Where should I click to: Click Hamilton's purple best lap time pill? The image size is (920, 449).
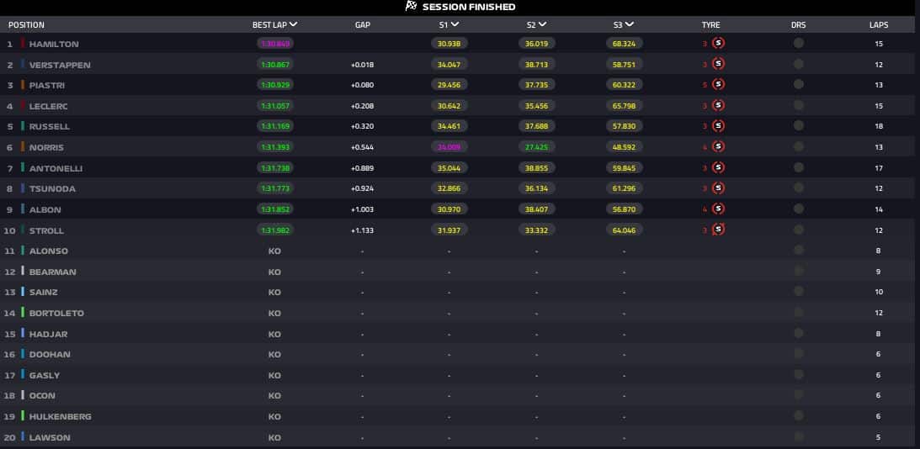pos(275,44)
